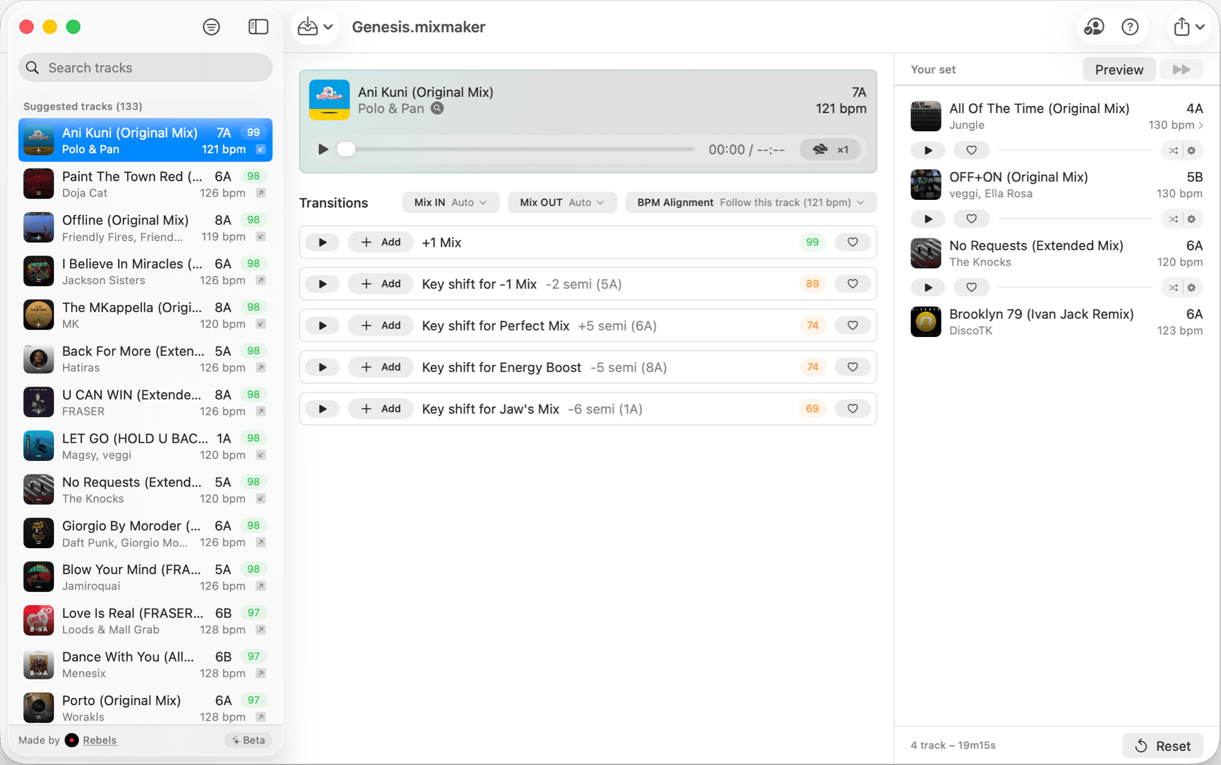Open settings gear under OFF+ON track

[1192, 219]
